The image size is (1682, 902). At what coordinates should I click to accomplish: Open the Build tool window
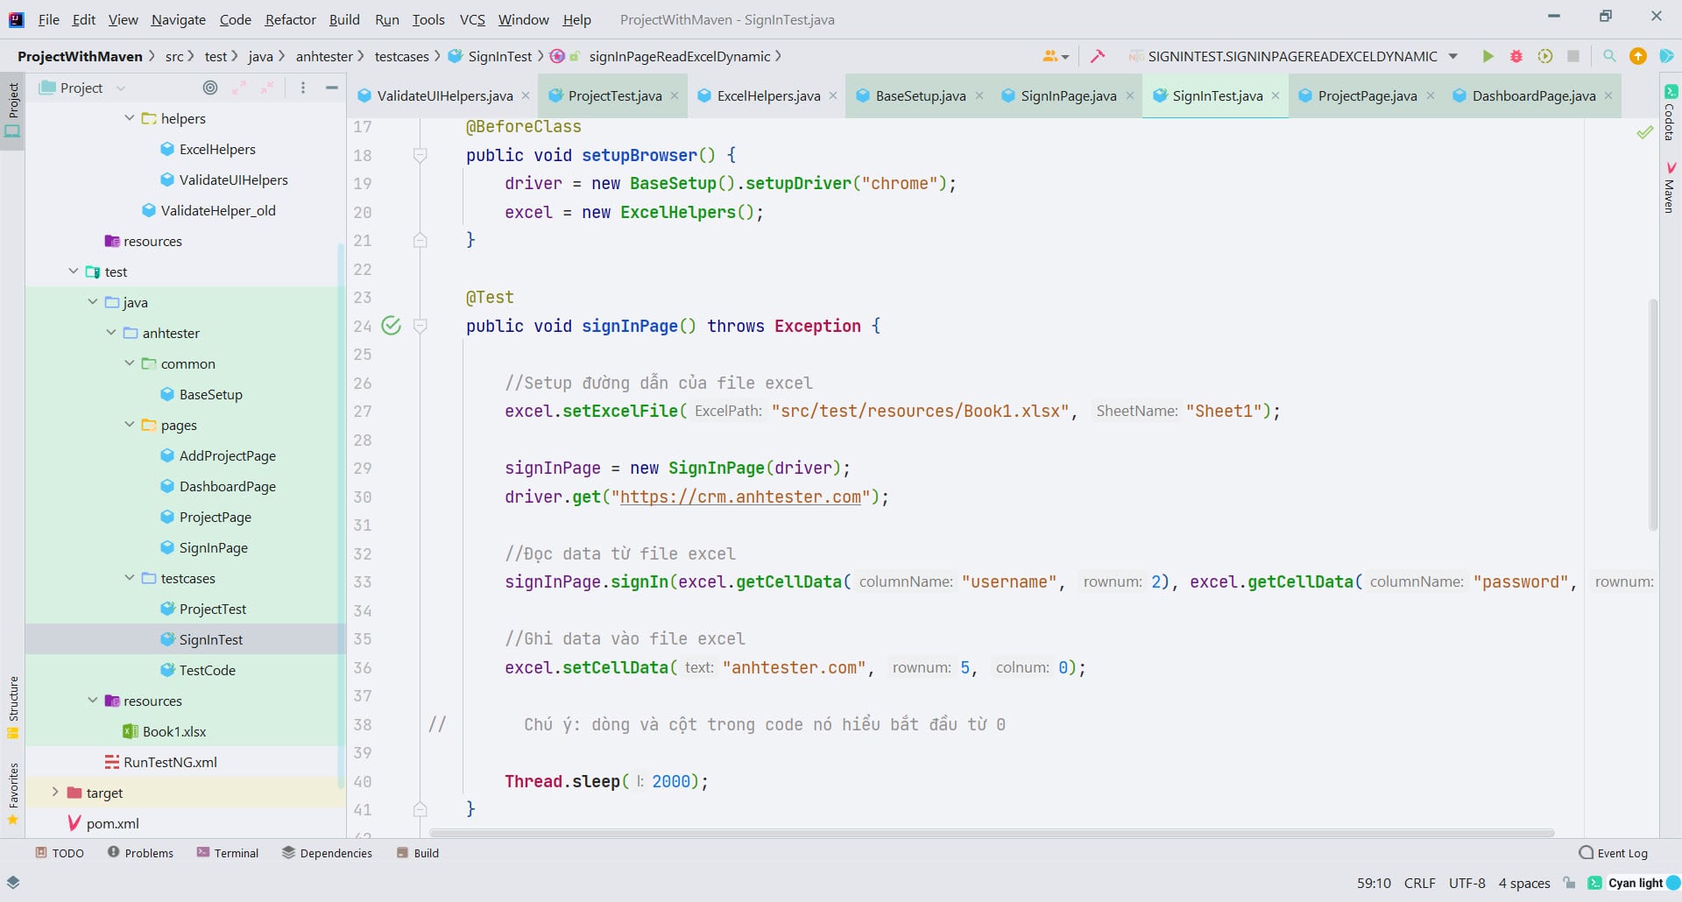(418, 853)
